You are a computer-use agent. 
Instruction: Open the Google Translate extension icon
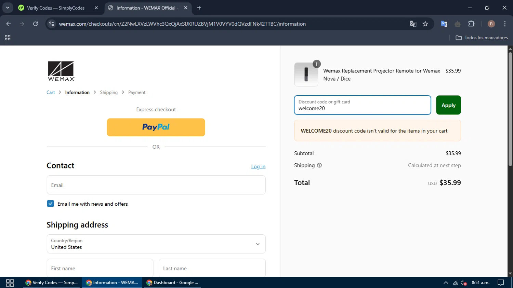coord(444,24)
